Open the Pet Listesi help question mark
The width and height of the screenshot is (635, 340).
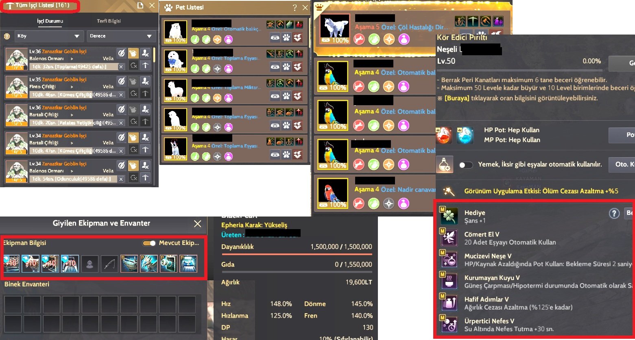[x=295, y=7]
